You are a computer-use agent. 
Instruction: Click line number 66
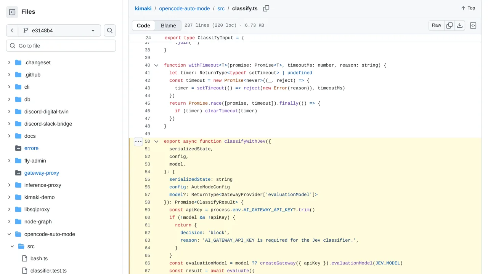click(147, 263)
